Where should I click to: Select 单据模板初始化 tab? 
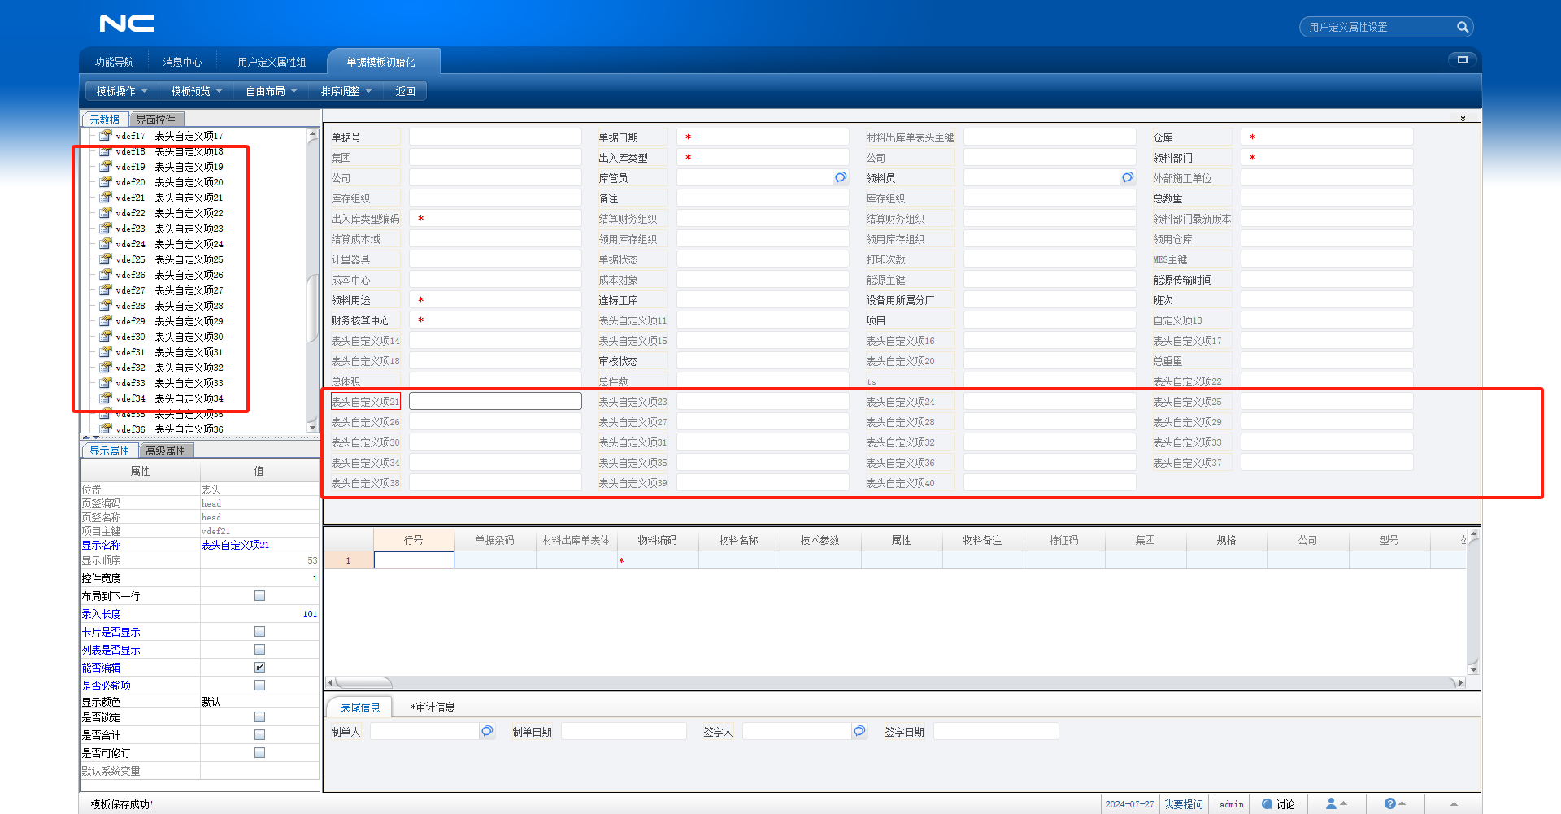pyautogui.click(x=380, y=62)
